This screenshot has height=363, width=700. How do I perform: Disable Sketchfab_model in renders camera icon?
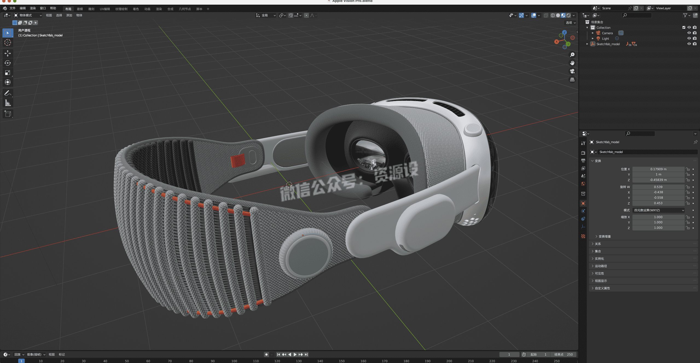pyautogui.click(x=695, y=44)
